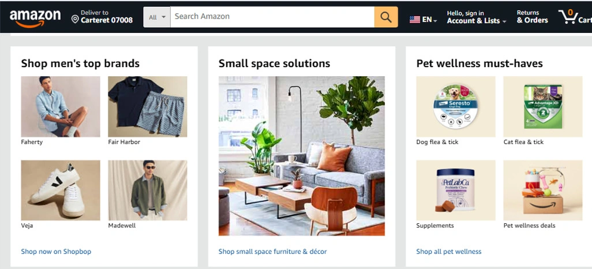
Task: Select the Faherty brand thumbnail
Action: pyautogui.click(x=61, y=107)
